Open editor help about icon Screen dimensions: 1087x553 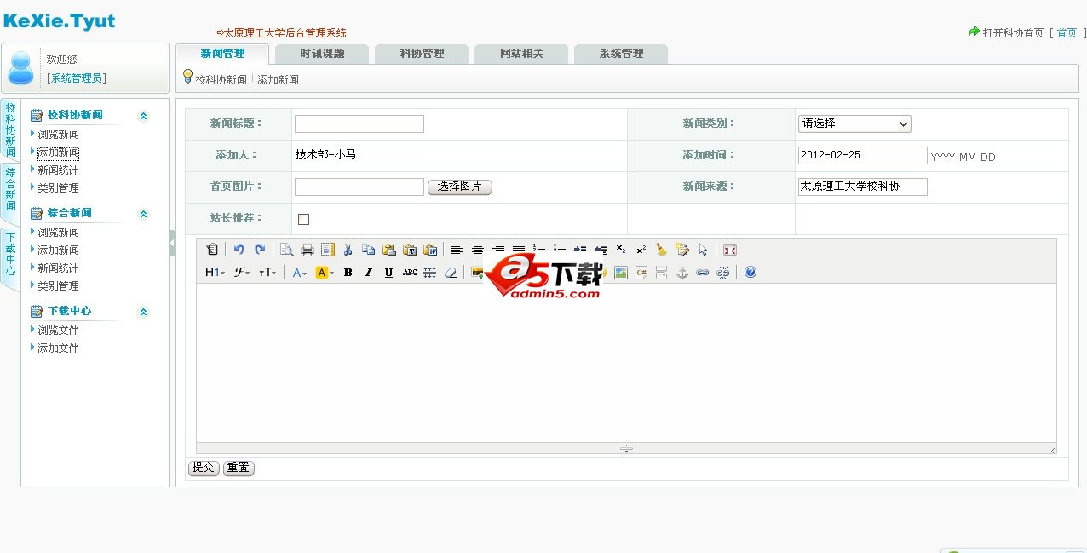[750, 273]
